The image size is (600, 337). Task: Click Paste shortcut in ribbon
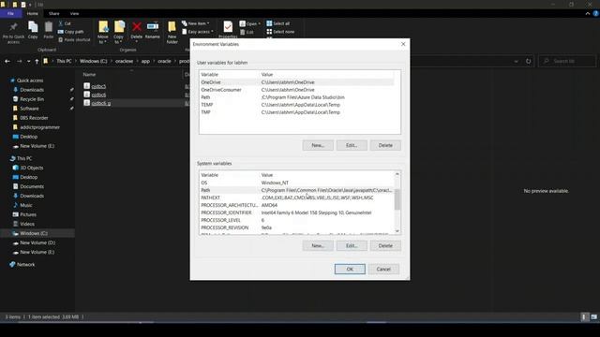74,39
